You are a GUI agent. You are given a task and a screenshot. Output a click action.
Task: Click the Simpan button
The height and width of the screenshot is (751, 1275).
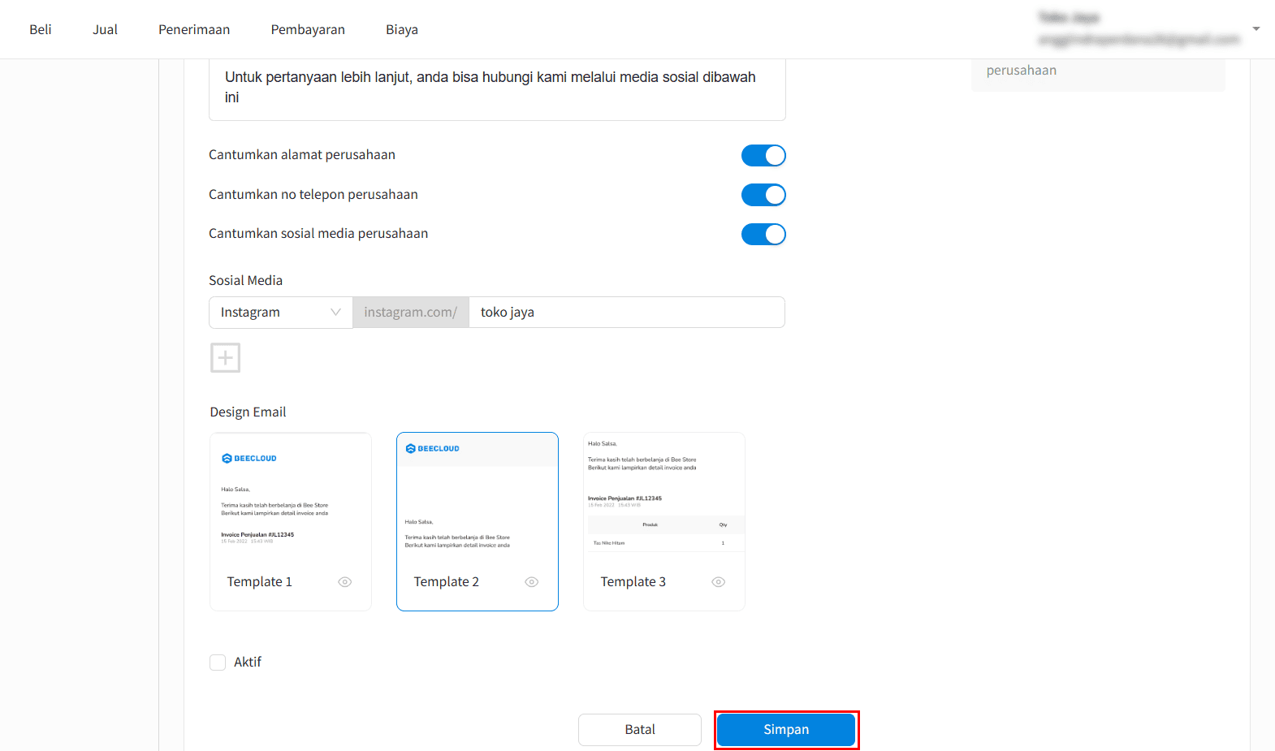click(786, 729)
